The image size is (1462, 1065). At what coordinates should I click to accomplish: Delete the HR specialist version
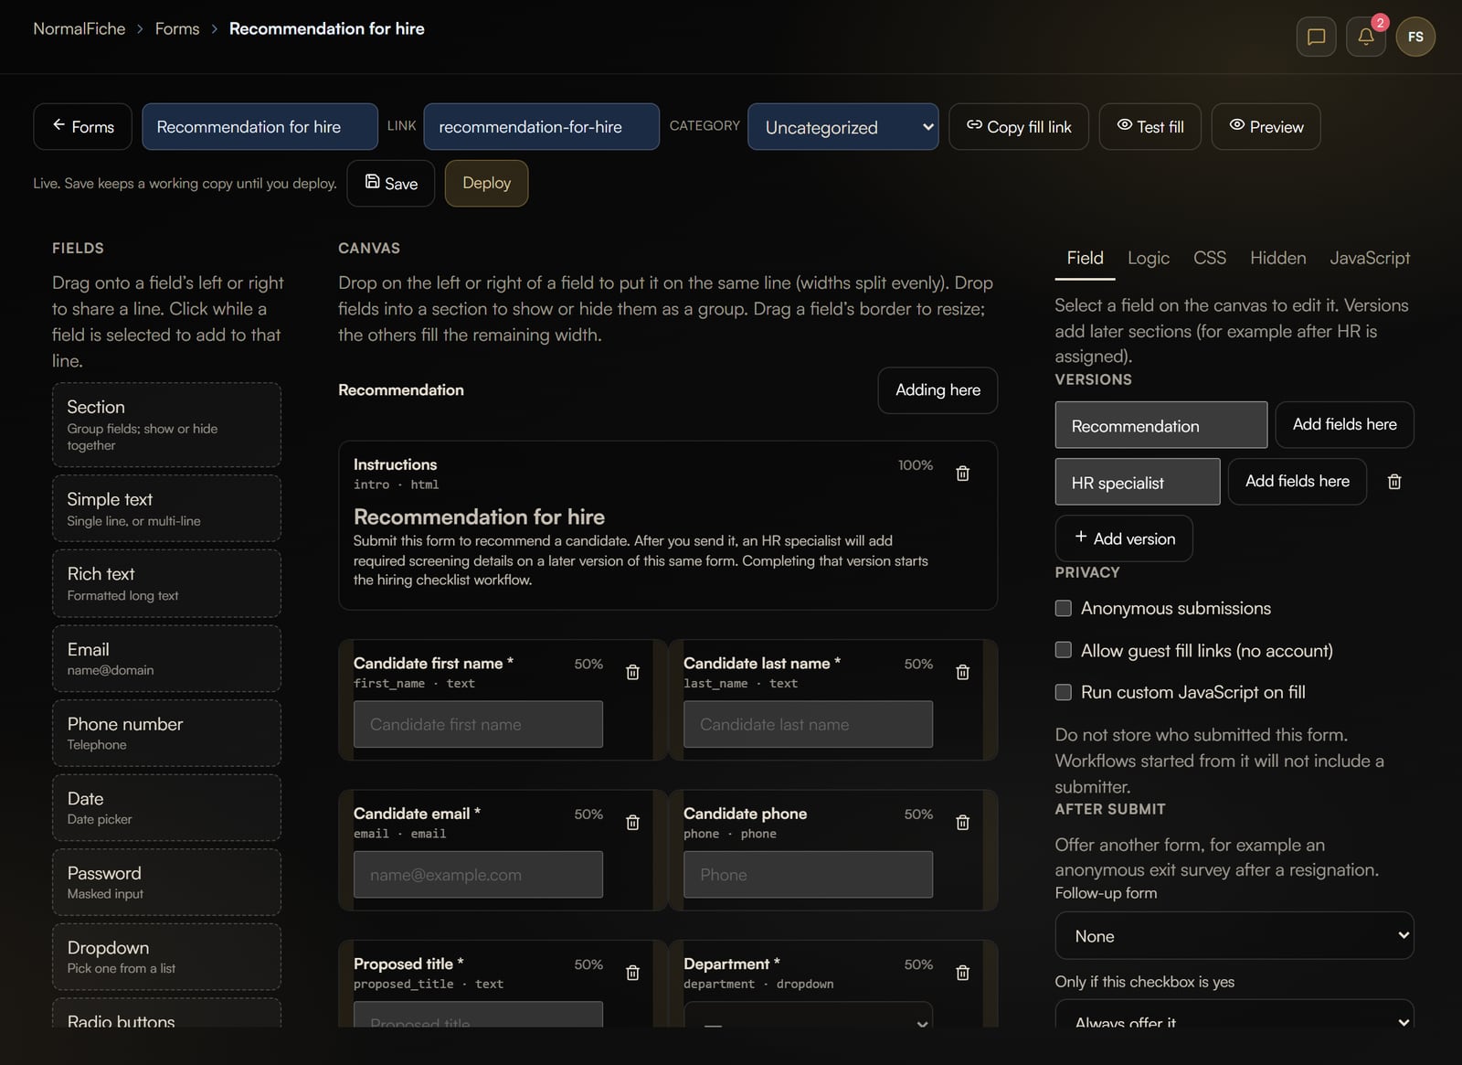1394,482
